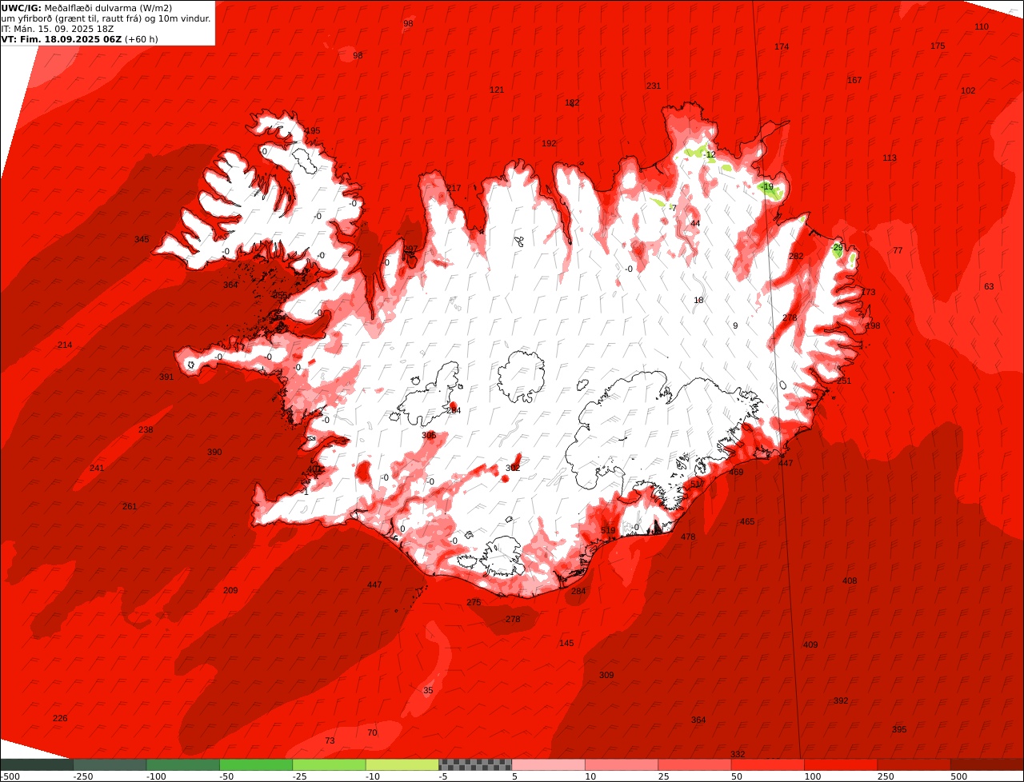Screen dimensions: 1024x782
Task: Click the map value '261'
Action: [x=130, y=506]
